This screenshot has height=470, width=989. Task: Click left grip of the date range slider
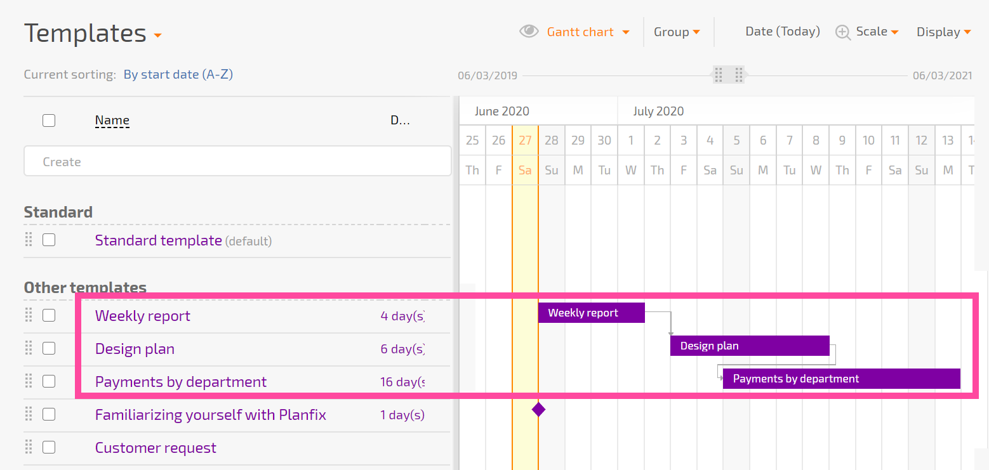coord(719,75)
